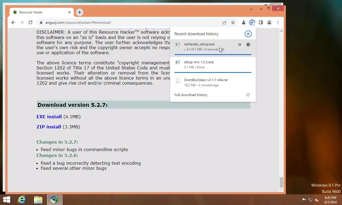This screenshot has height=205, width=342.
Task: Bookmark this page with the star icon
Action: point(233,22)
